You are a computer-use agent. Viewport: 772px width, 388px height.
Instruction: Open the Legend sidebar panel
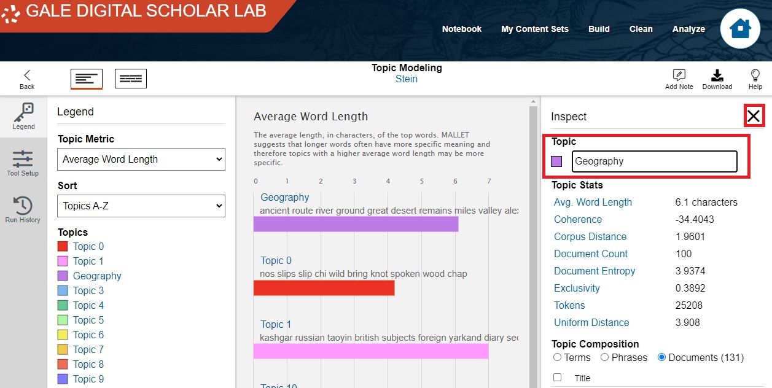23,117
